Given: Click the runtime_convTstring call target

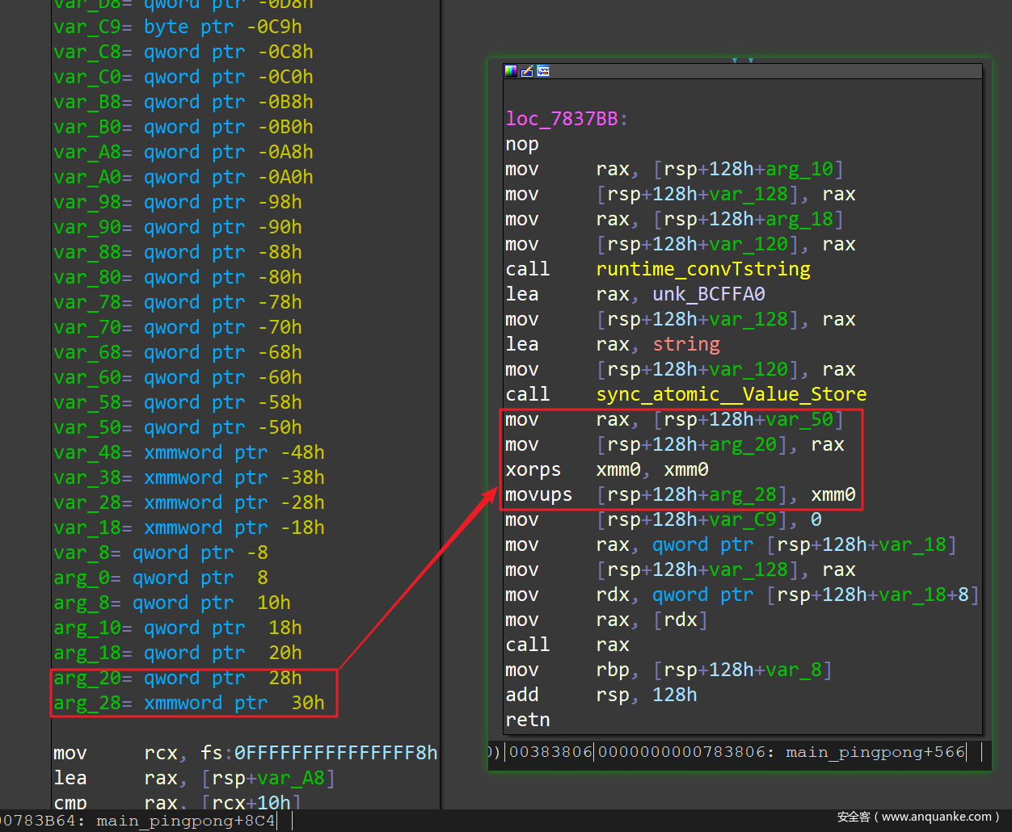Looking at the screenshot, I should point(702,269).
